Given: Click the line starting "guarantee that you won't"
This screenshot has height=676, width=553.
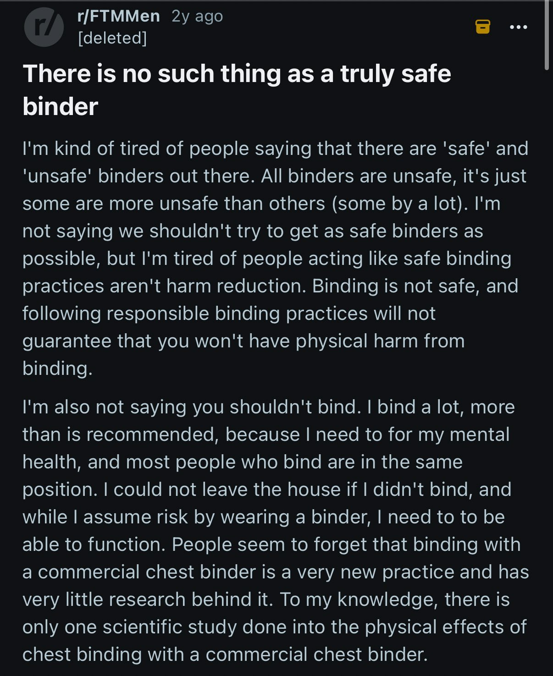Looking at the screenshot, I should 243,341.
